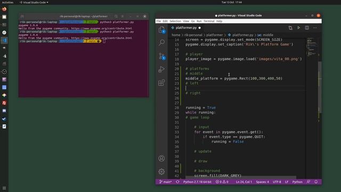Click the rik-personal breadcrumb segment
Screen dimensions: 341x192
[193, 35]
